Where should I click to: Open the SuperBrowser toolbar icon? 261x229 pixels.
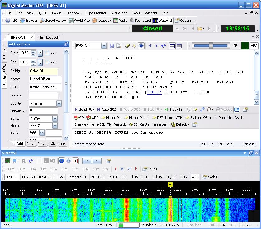coord(53,21)
